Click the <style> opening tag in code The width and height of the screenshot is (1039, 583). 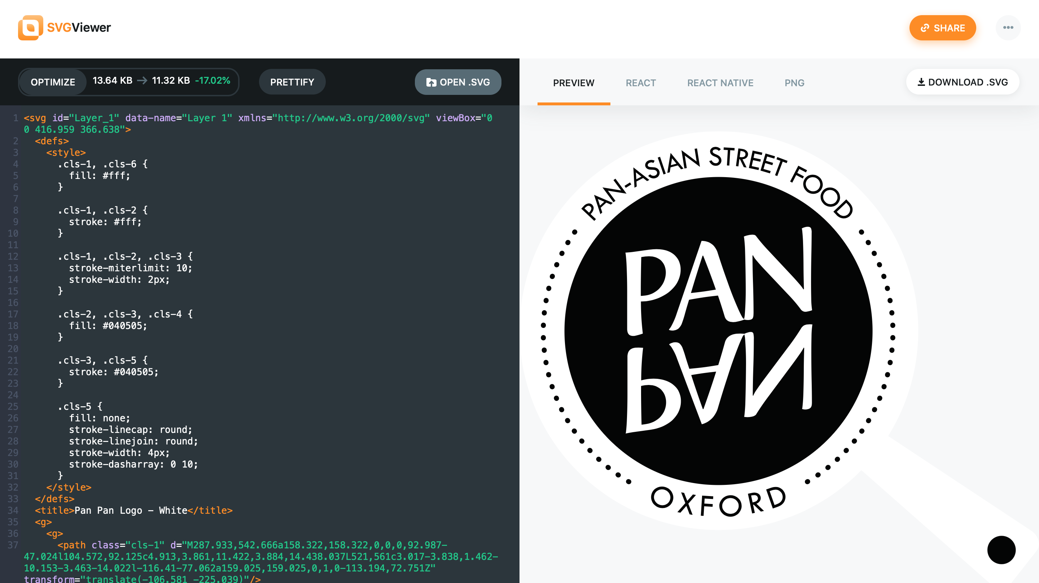(x=66, y=153)
